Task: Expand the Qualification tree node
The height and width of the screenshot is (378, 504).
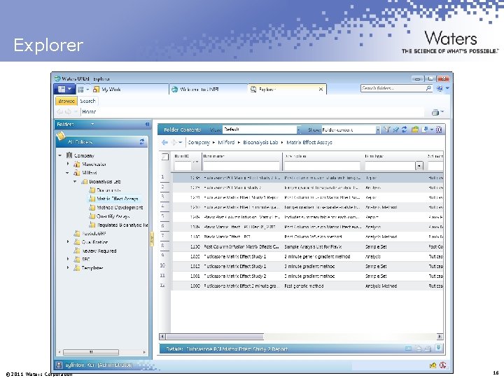Action: pos(68,241)
